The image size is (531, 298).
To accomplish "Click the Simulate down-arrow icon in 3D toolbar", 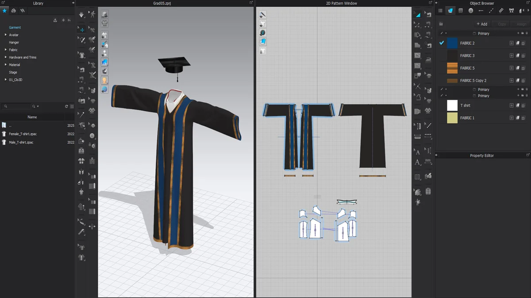I will [x=82, y=15].
